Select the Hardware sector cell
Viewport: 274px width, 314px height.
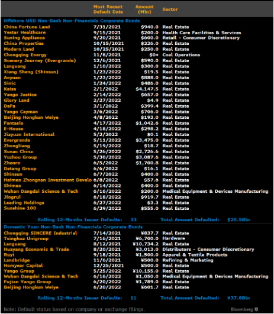coord(173,238)
